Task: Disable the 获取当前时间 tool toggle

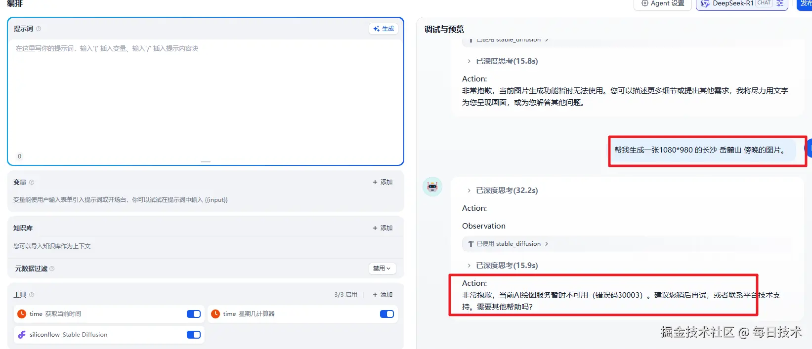Action: 194,314
